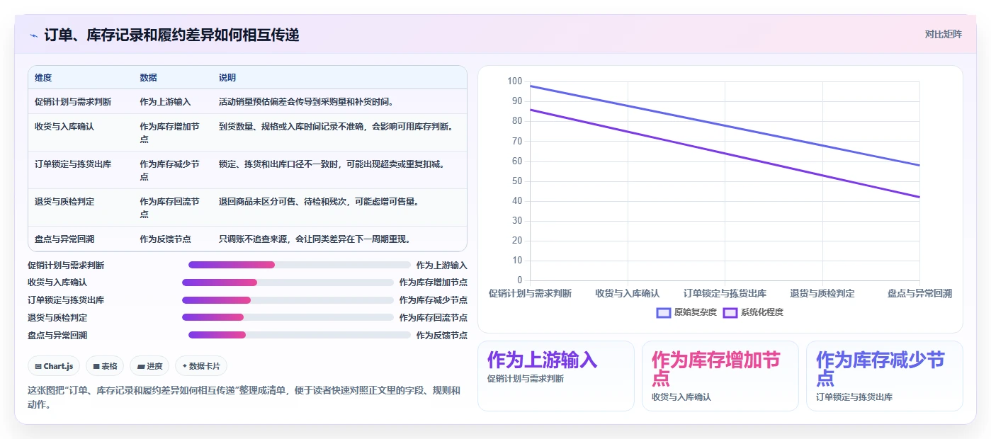Screen dimensions: 991x439
Task: Select the 数据卡片 chip
Action: (x=201, y=366)
